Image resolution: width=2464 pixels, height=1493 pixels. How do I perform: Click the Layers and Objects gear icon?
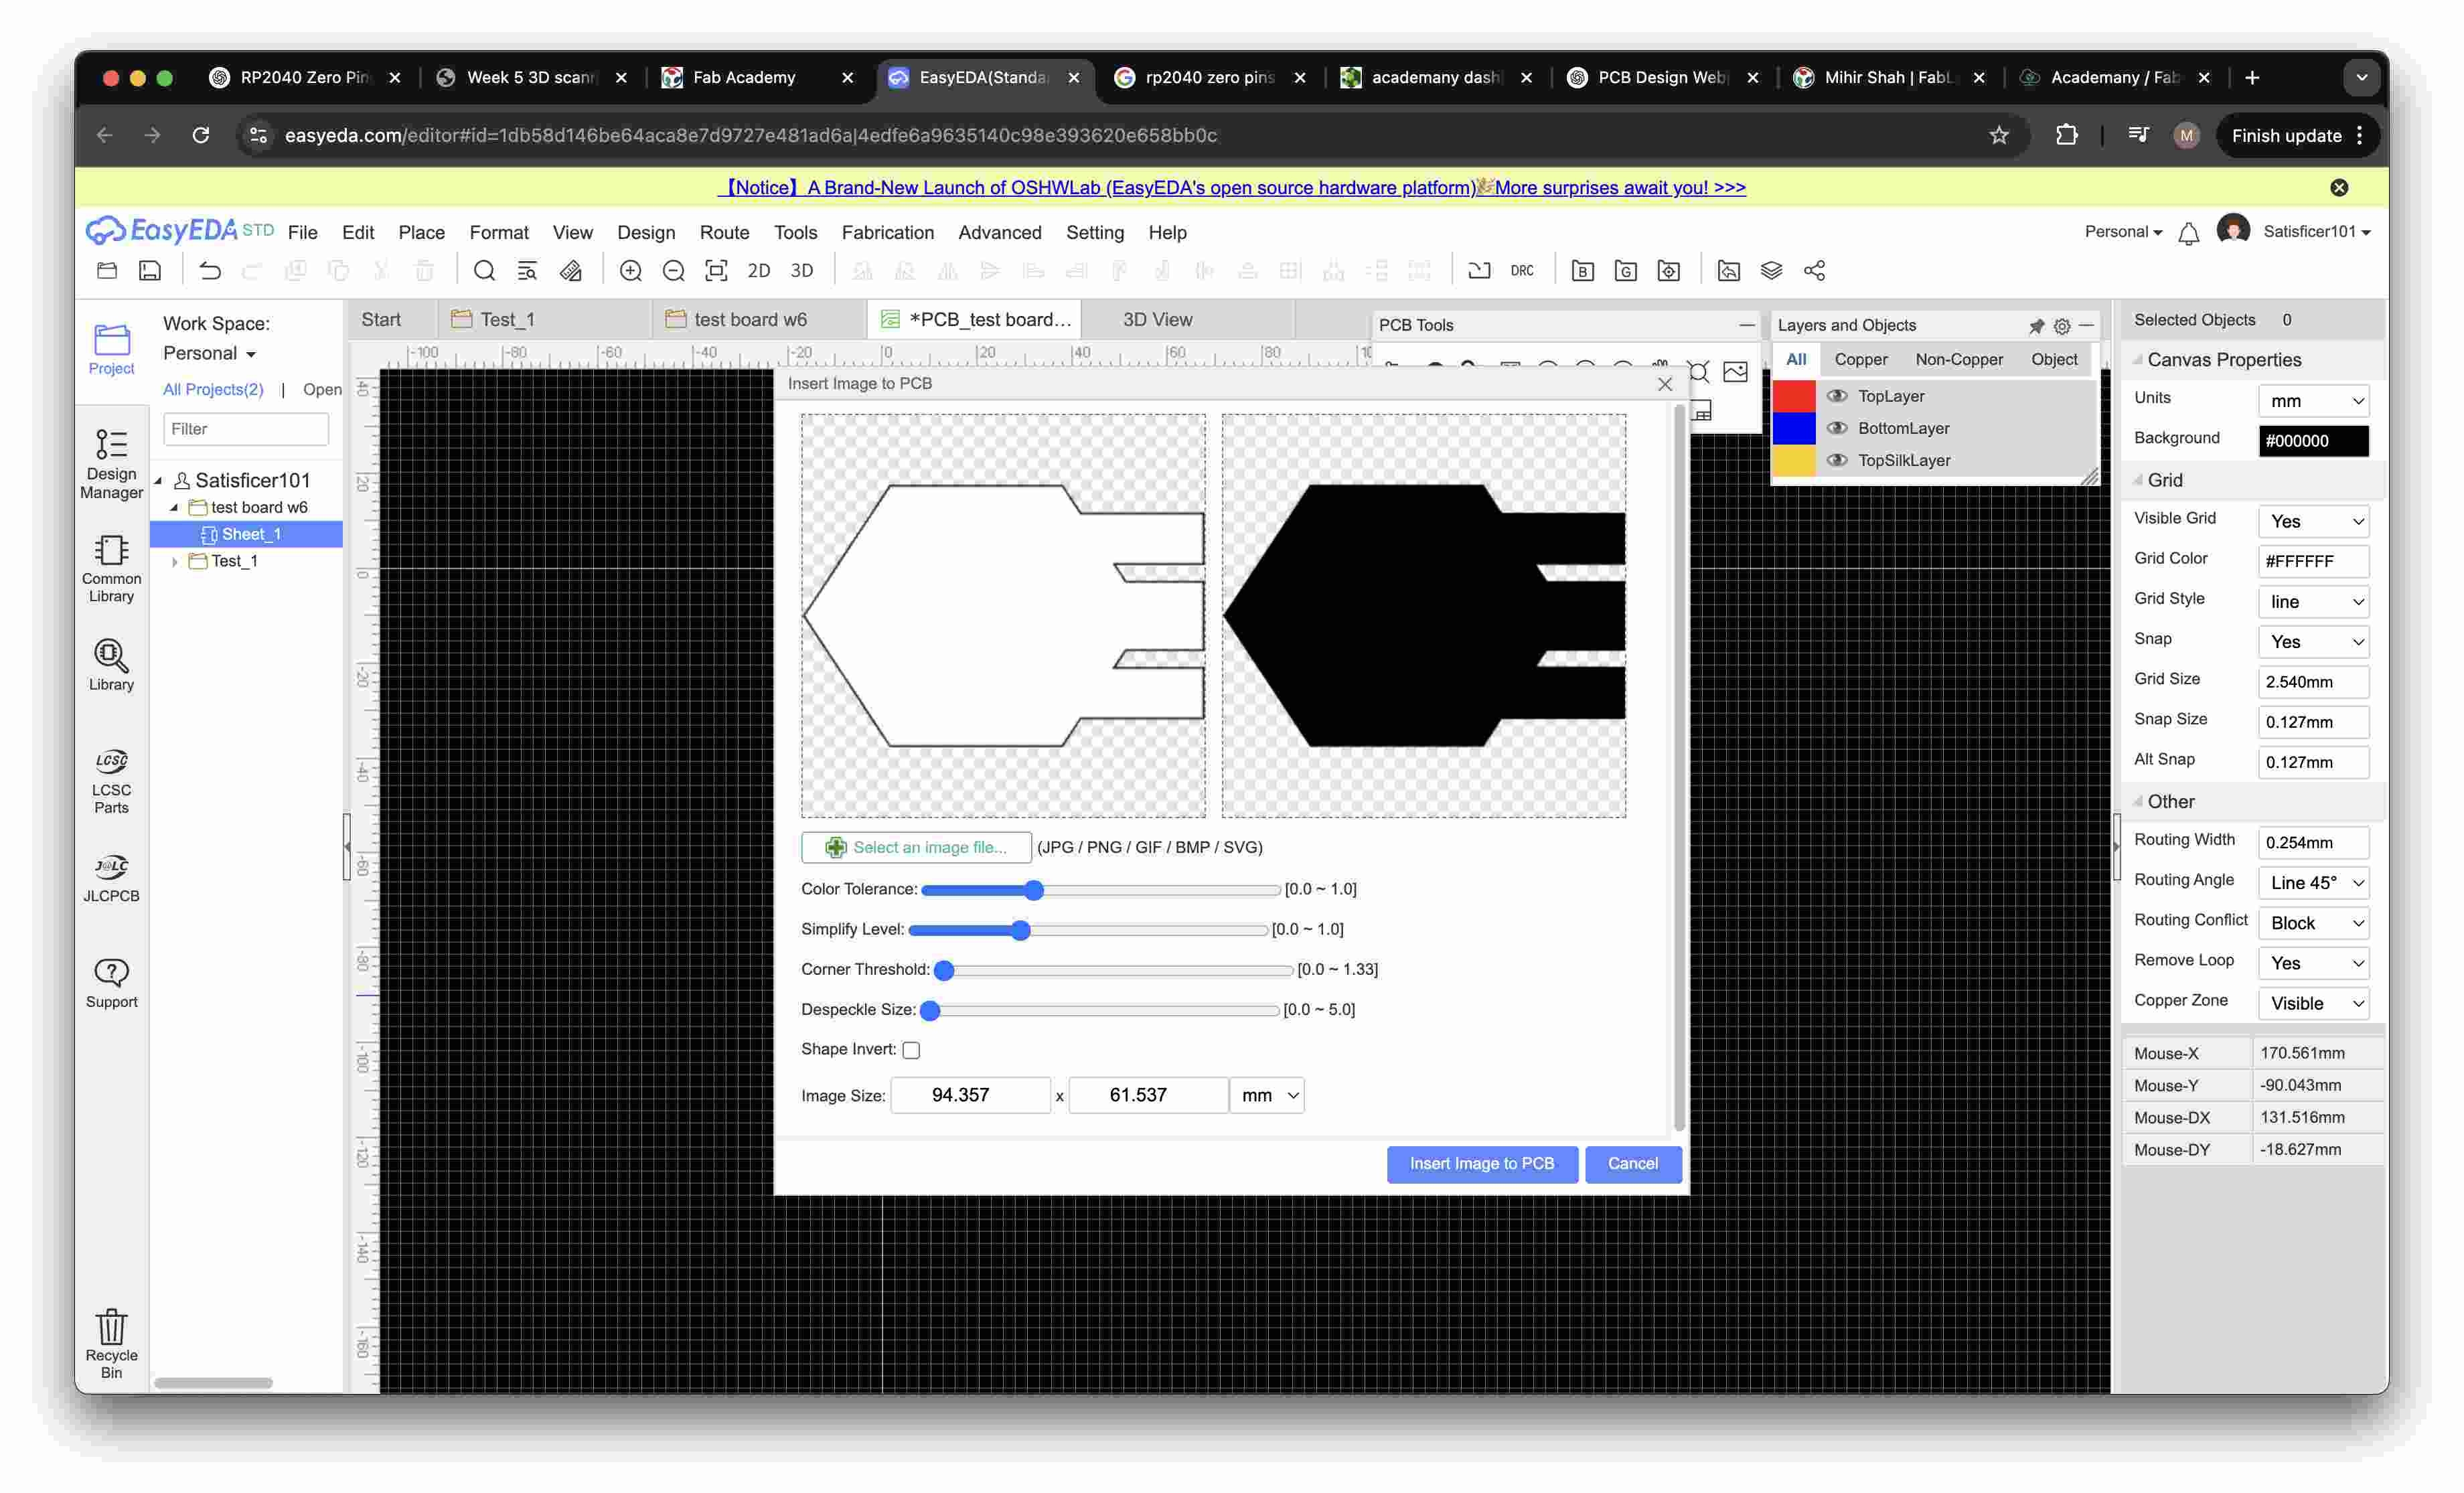pos(2062,326)
